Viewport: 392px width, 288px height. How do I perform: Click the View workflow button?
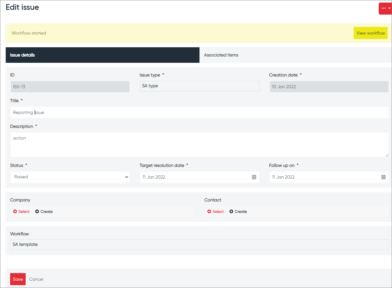370,33
